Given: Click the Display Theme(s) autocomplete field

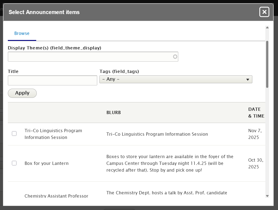Looking at the screenshot, I should [90, 57].
